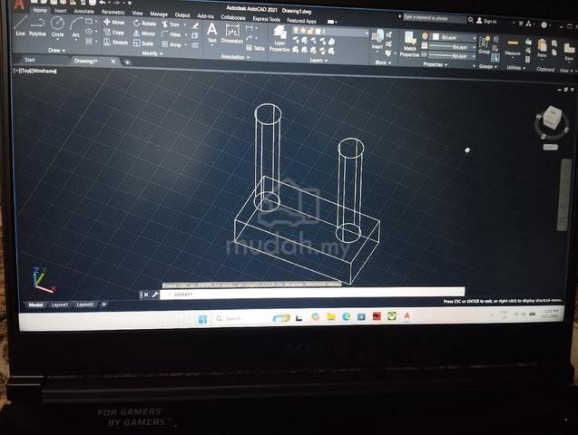This screenshot has width=578, height=435.
Task: Add a new drawing tab with plus
Action: (127, 63)
